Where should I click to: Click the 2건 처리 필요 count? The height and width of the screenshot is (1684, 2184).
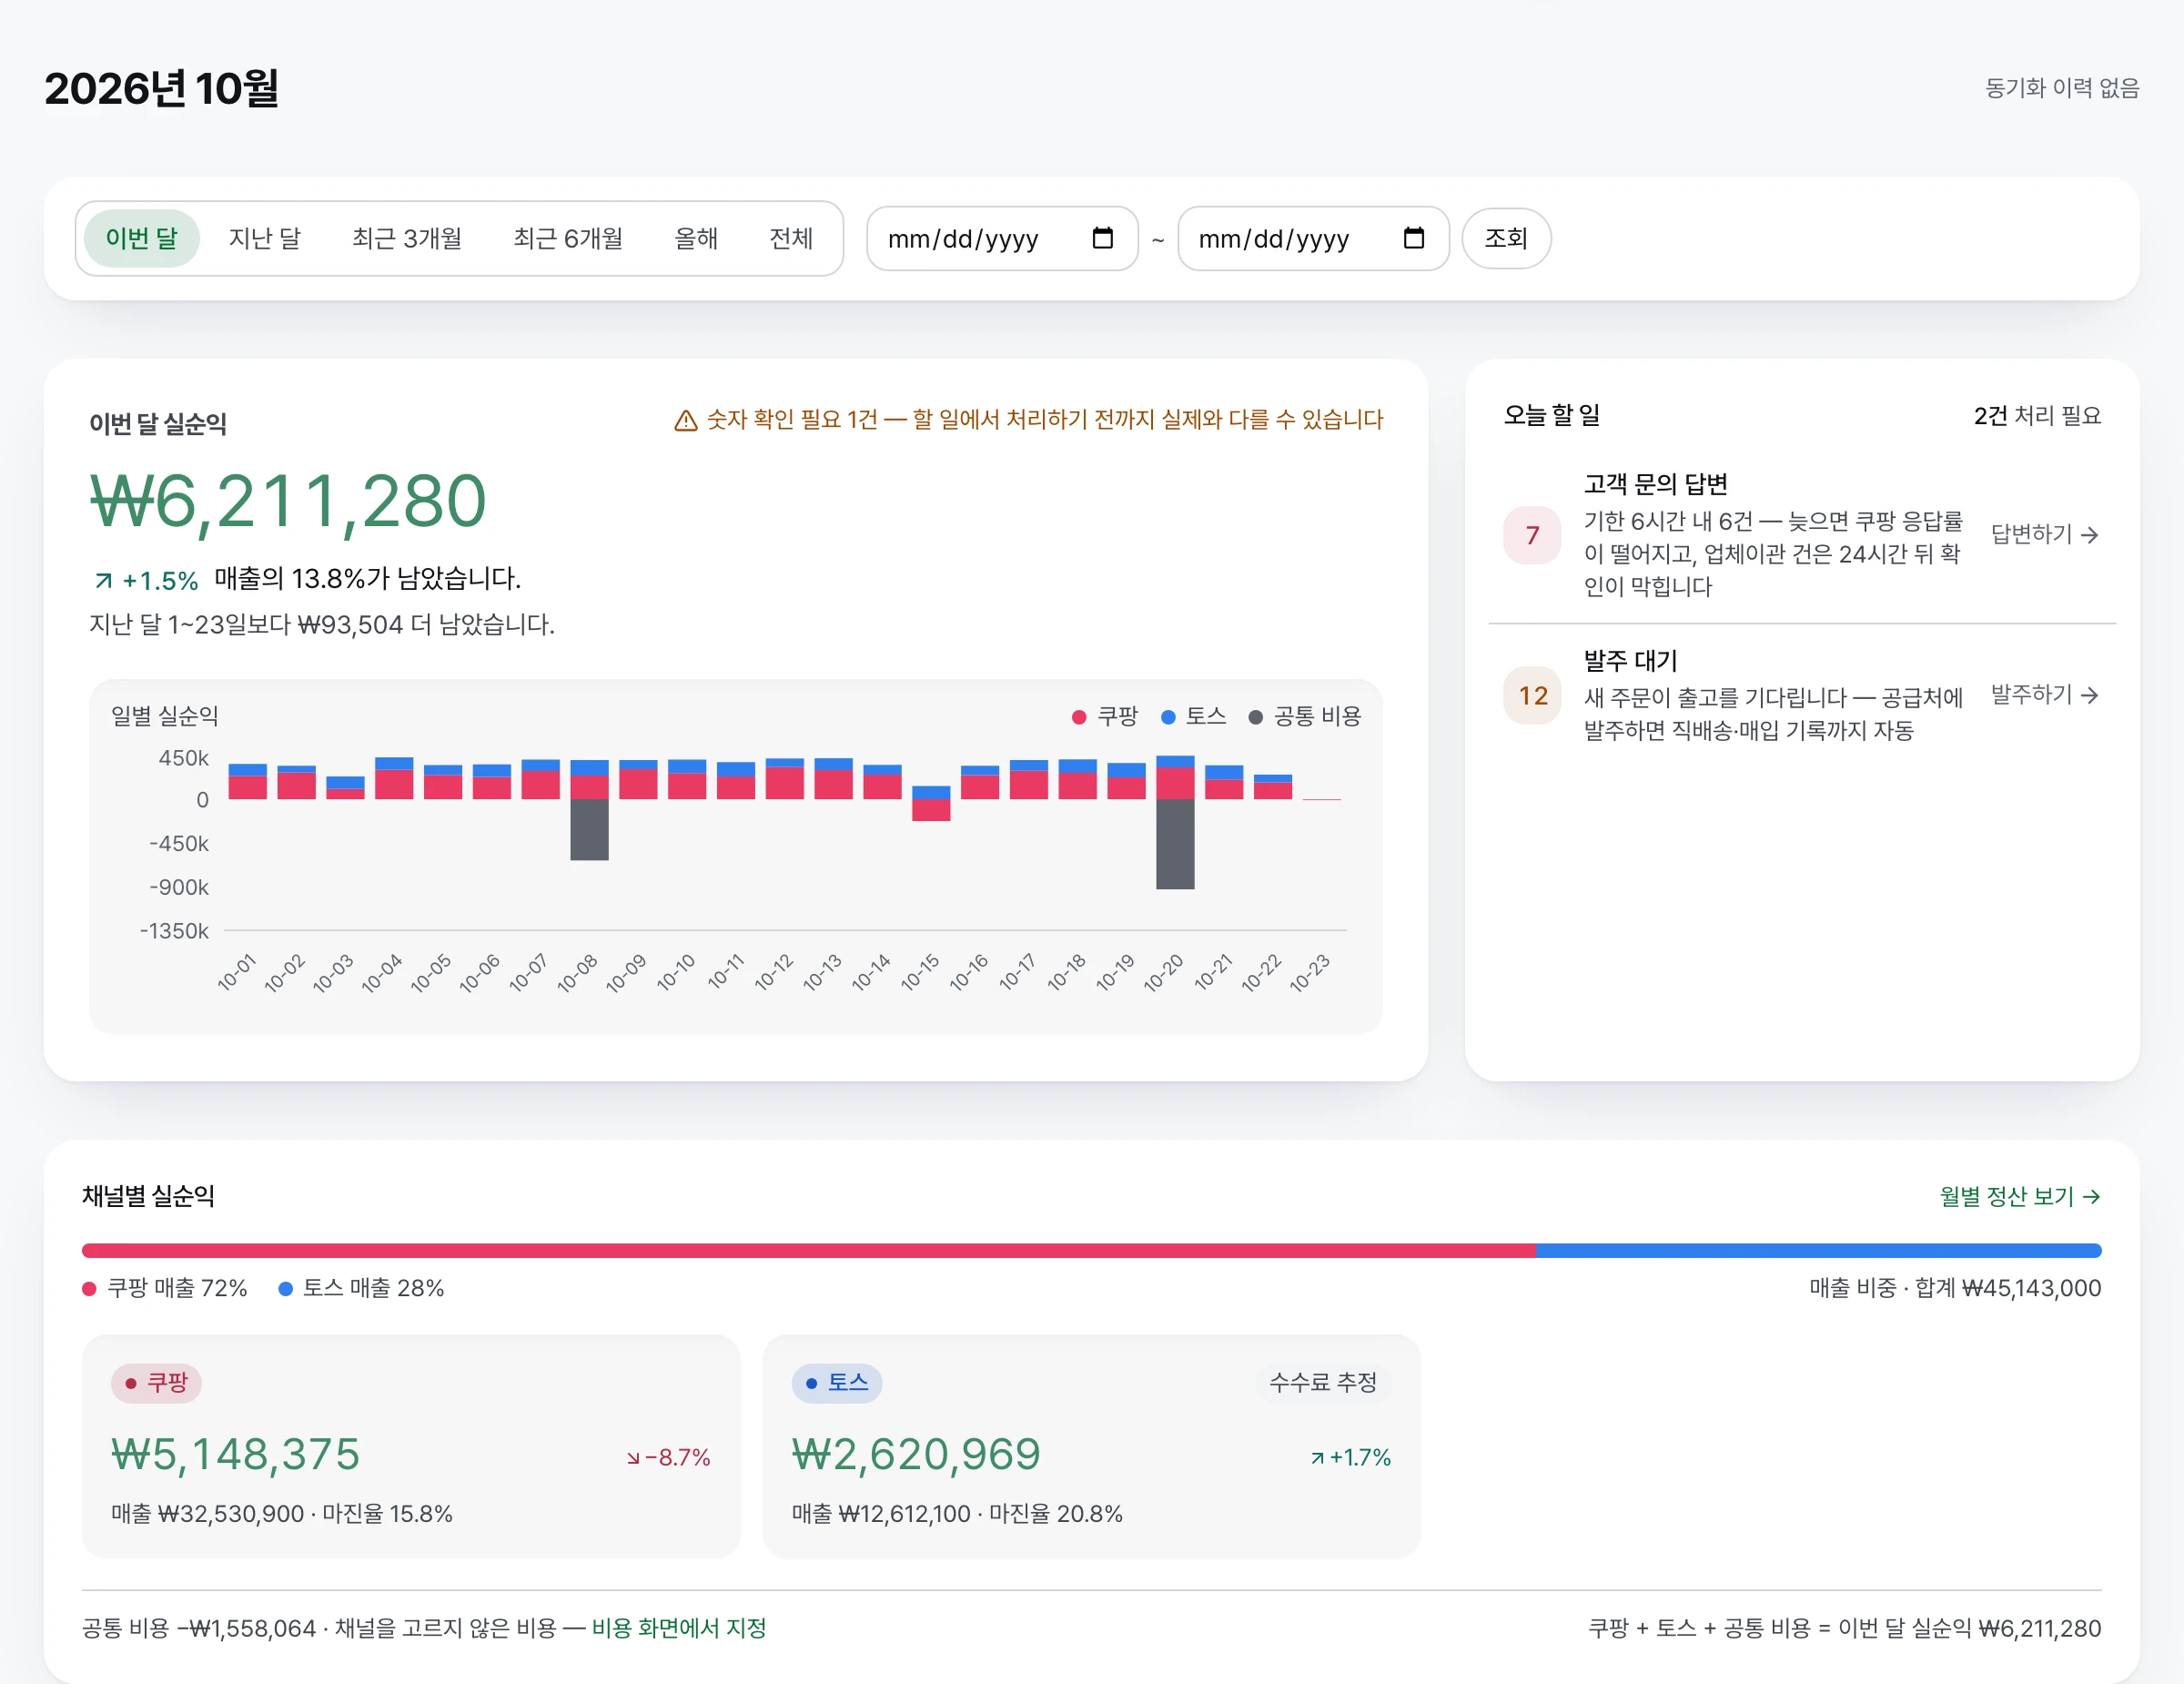(x=2037, y=416)
